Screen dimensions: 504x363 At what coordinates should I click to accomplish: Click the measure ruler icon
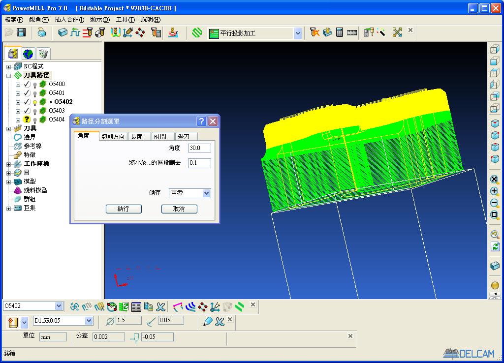(x=352, y=32)
